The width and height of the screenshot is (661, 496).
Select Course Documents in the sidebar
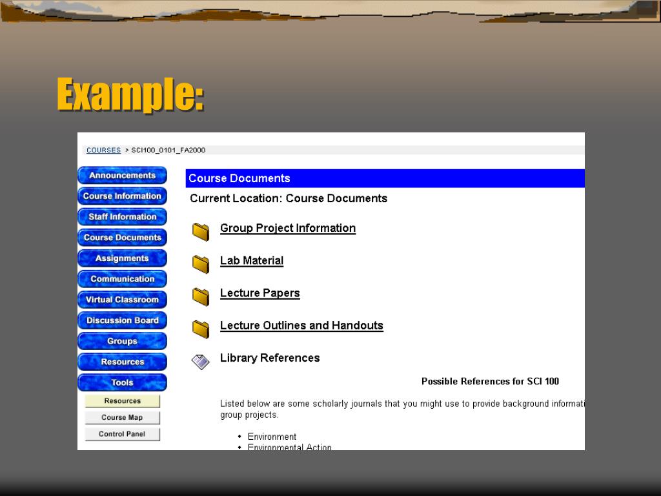click(122, 238)
